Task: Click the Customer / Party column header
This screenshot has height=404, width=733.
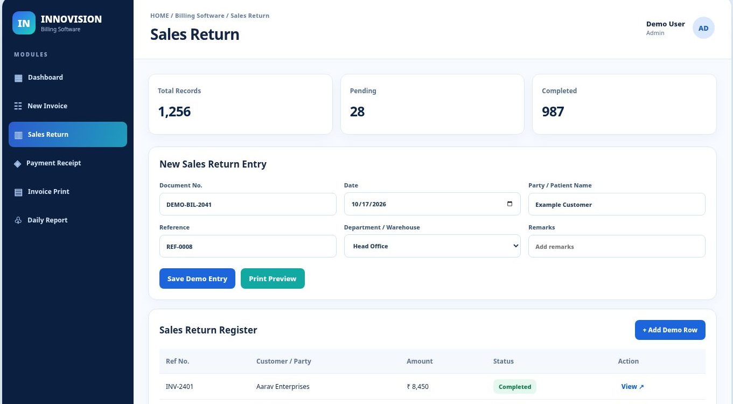Action: pos(284,361)
